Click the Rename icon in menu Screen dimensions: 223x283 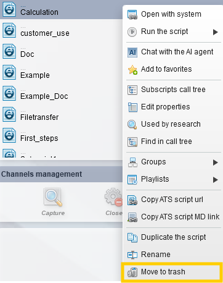[x=132, y=255]
